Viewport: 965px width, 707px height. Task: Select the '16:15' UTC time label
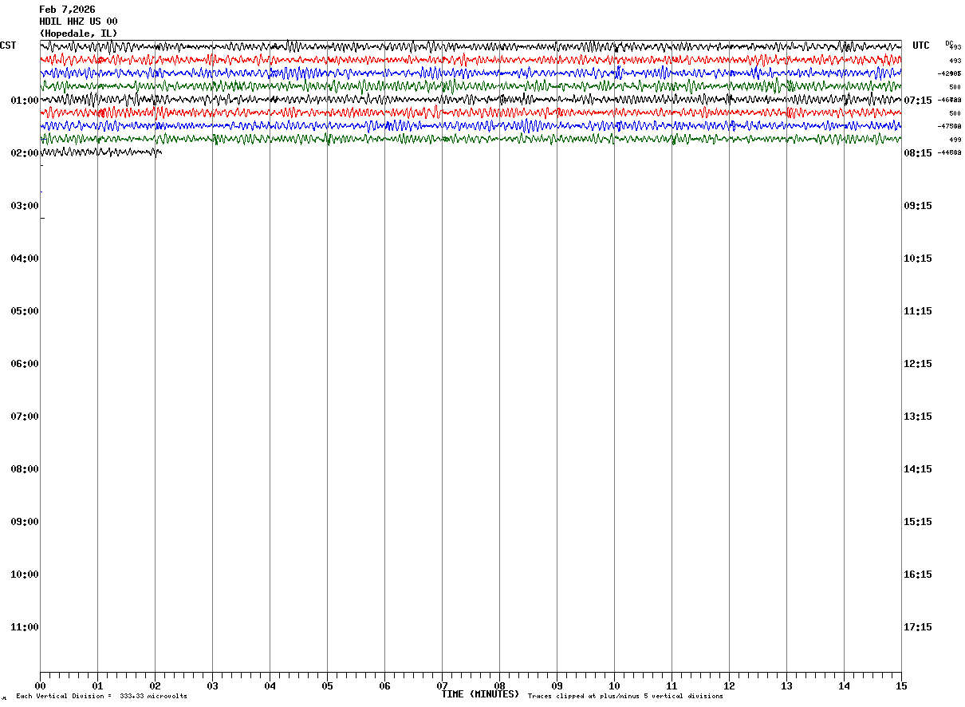coord(918,575)
